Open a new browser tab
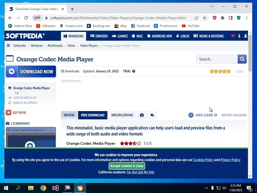The height and width of the screenshot is (193, 257). [x=72, y=9]
